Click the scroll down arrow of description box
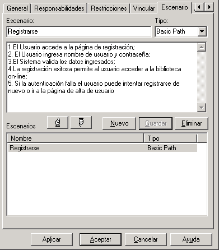Screen dimensions: 219x250 (202, 108)
